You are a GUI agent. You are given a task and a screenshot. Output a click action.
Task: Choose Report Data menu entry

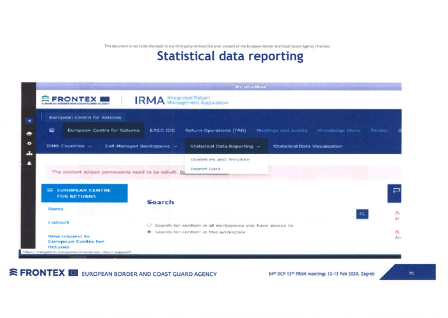point(205,168)
